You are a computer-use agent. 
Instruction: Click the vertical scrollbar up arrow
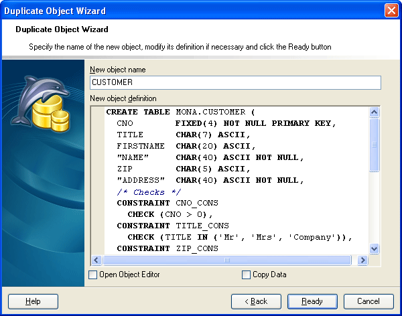point(375,110)
